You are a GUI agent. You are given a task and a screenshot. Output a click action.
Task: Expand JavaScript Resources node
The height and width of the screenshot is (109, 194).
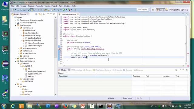[15, 58]
